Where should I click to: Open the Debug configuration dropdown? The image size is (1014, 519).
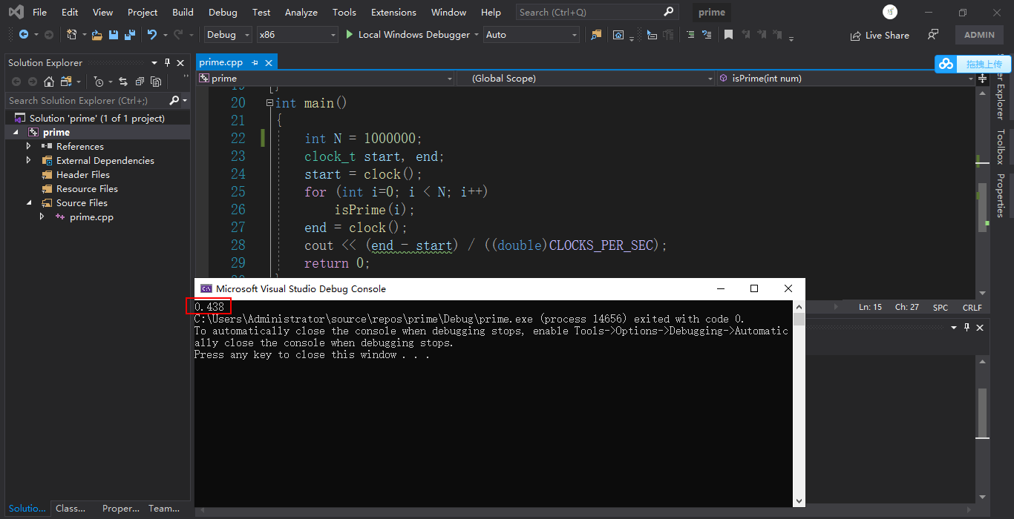coord(226,35)
